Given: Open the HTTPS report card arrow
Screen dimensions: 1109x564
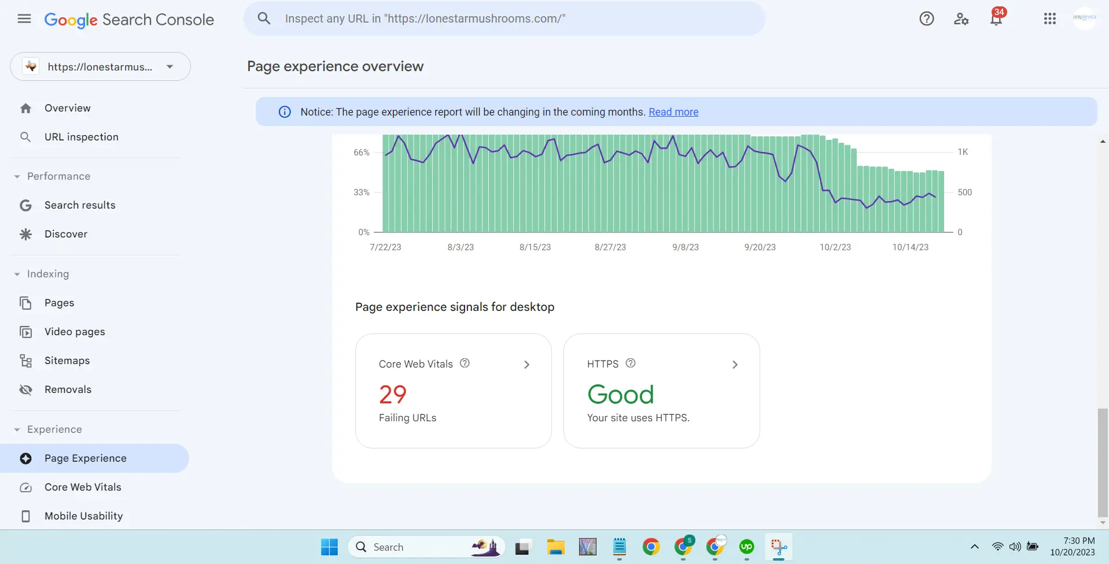Looking at the screenshot, I should [x=735, y=365].
